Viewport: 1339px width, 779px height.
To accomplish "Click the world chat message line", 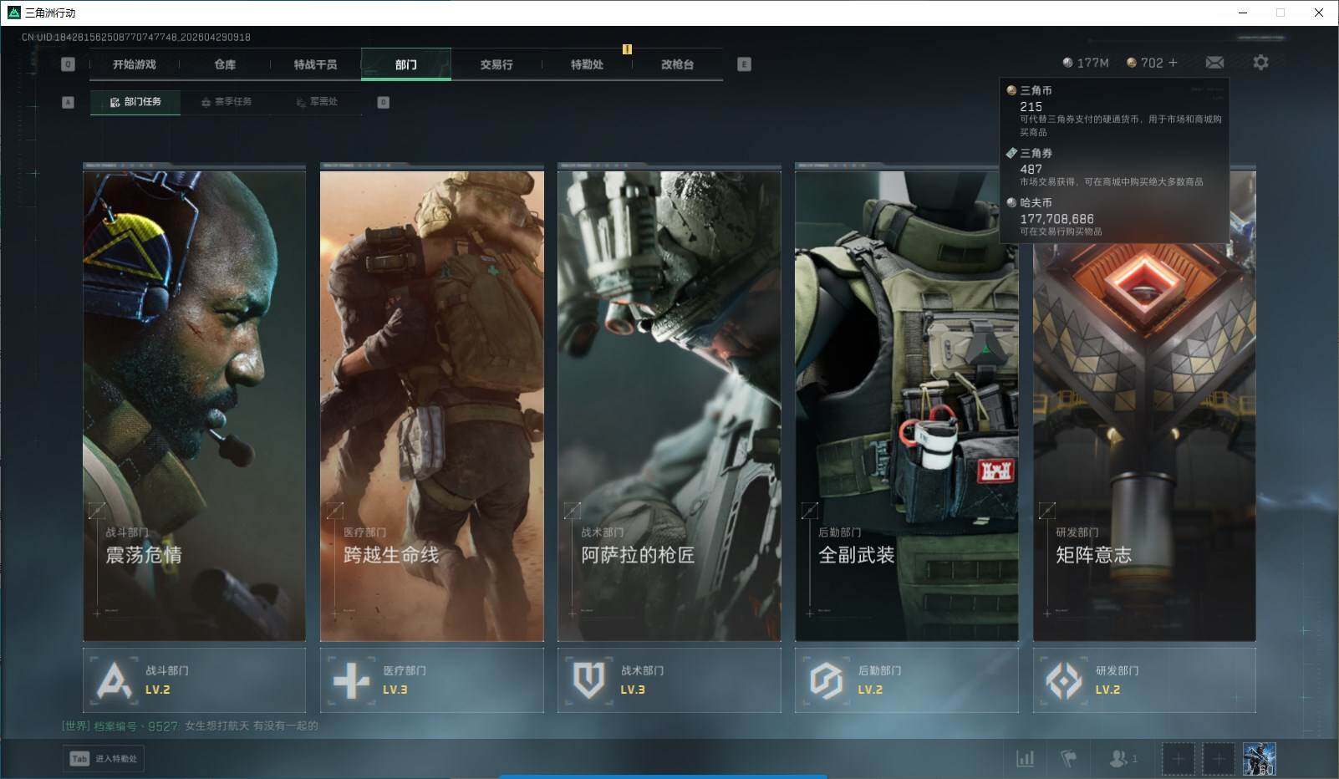I will tap(191, 726).
